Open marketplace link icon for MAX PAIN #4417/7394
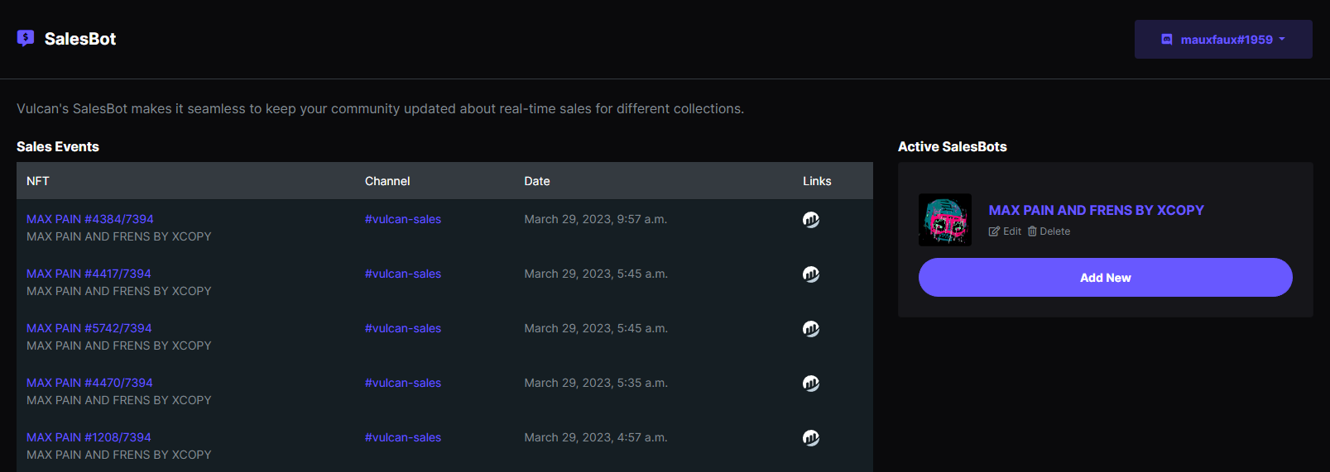The image size is (1330, 472). point(811,274)
